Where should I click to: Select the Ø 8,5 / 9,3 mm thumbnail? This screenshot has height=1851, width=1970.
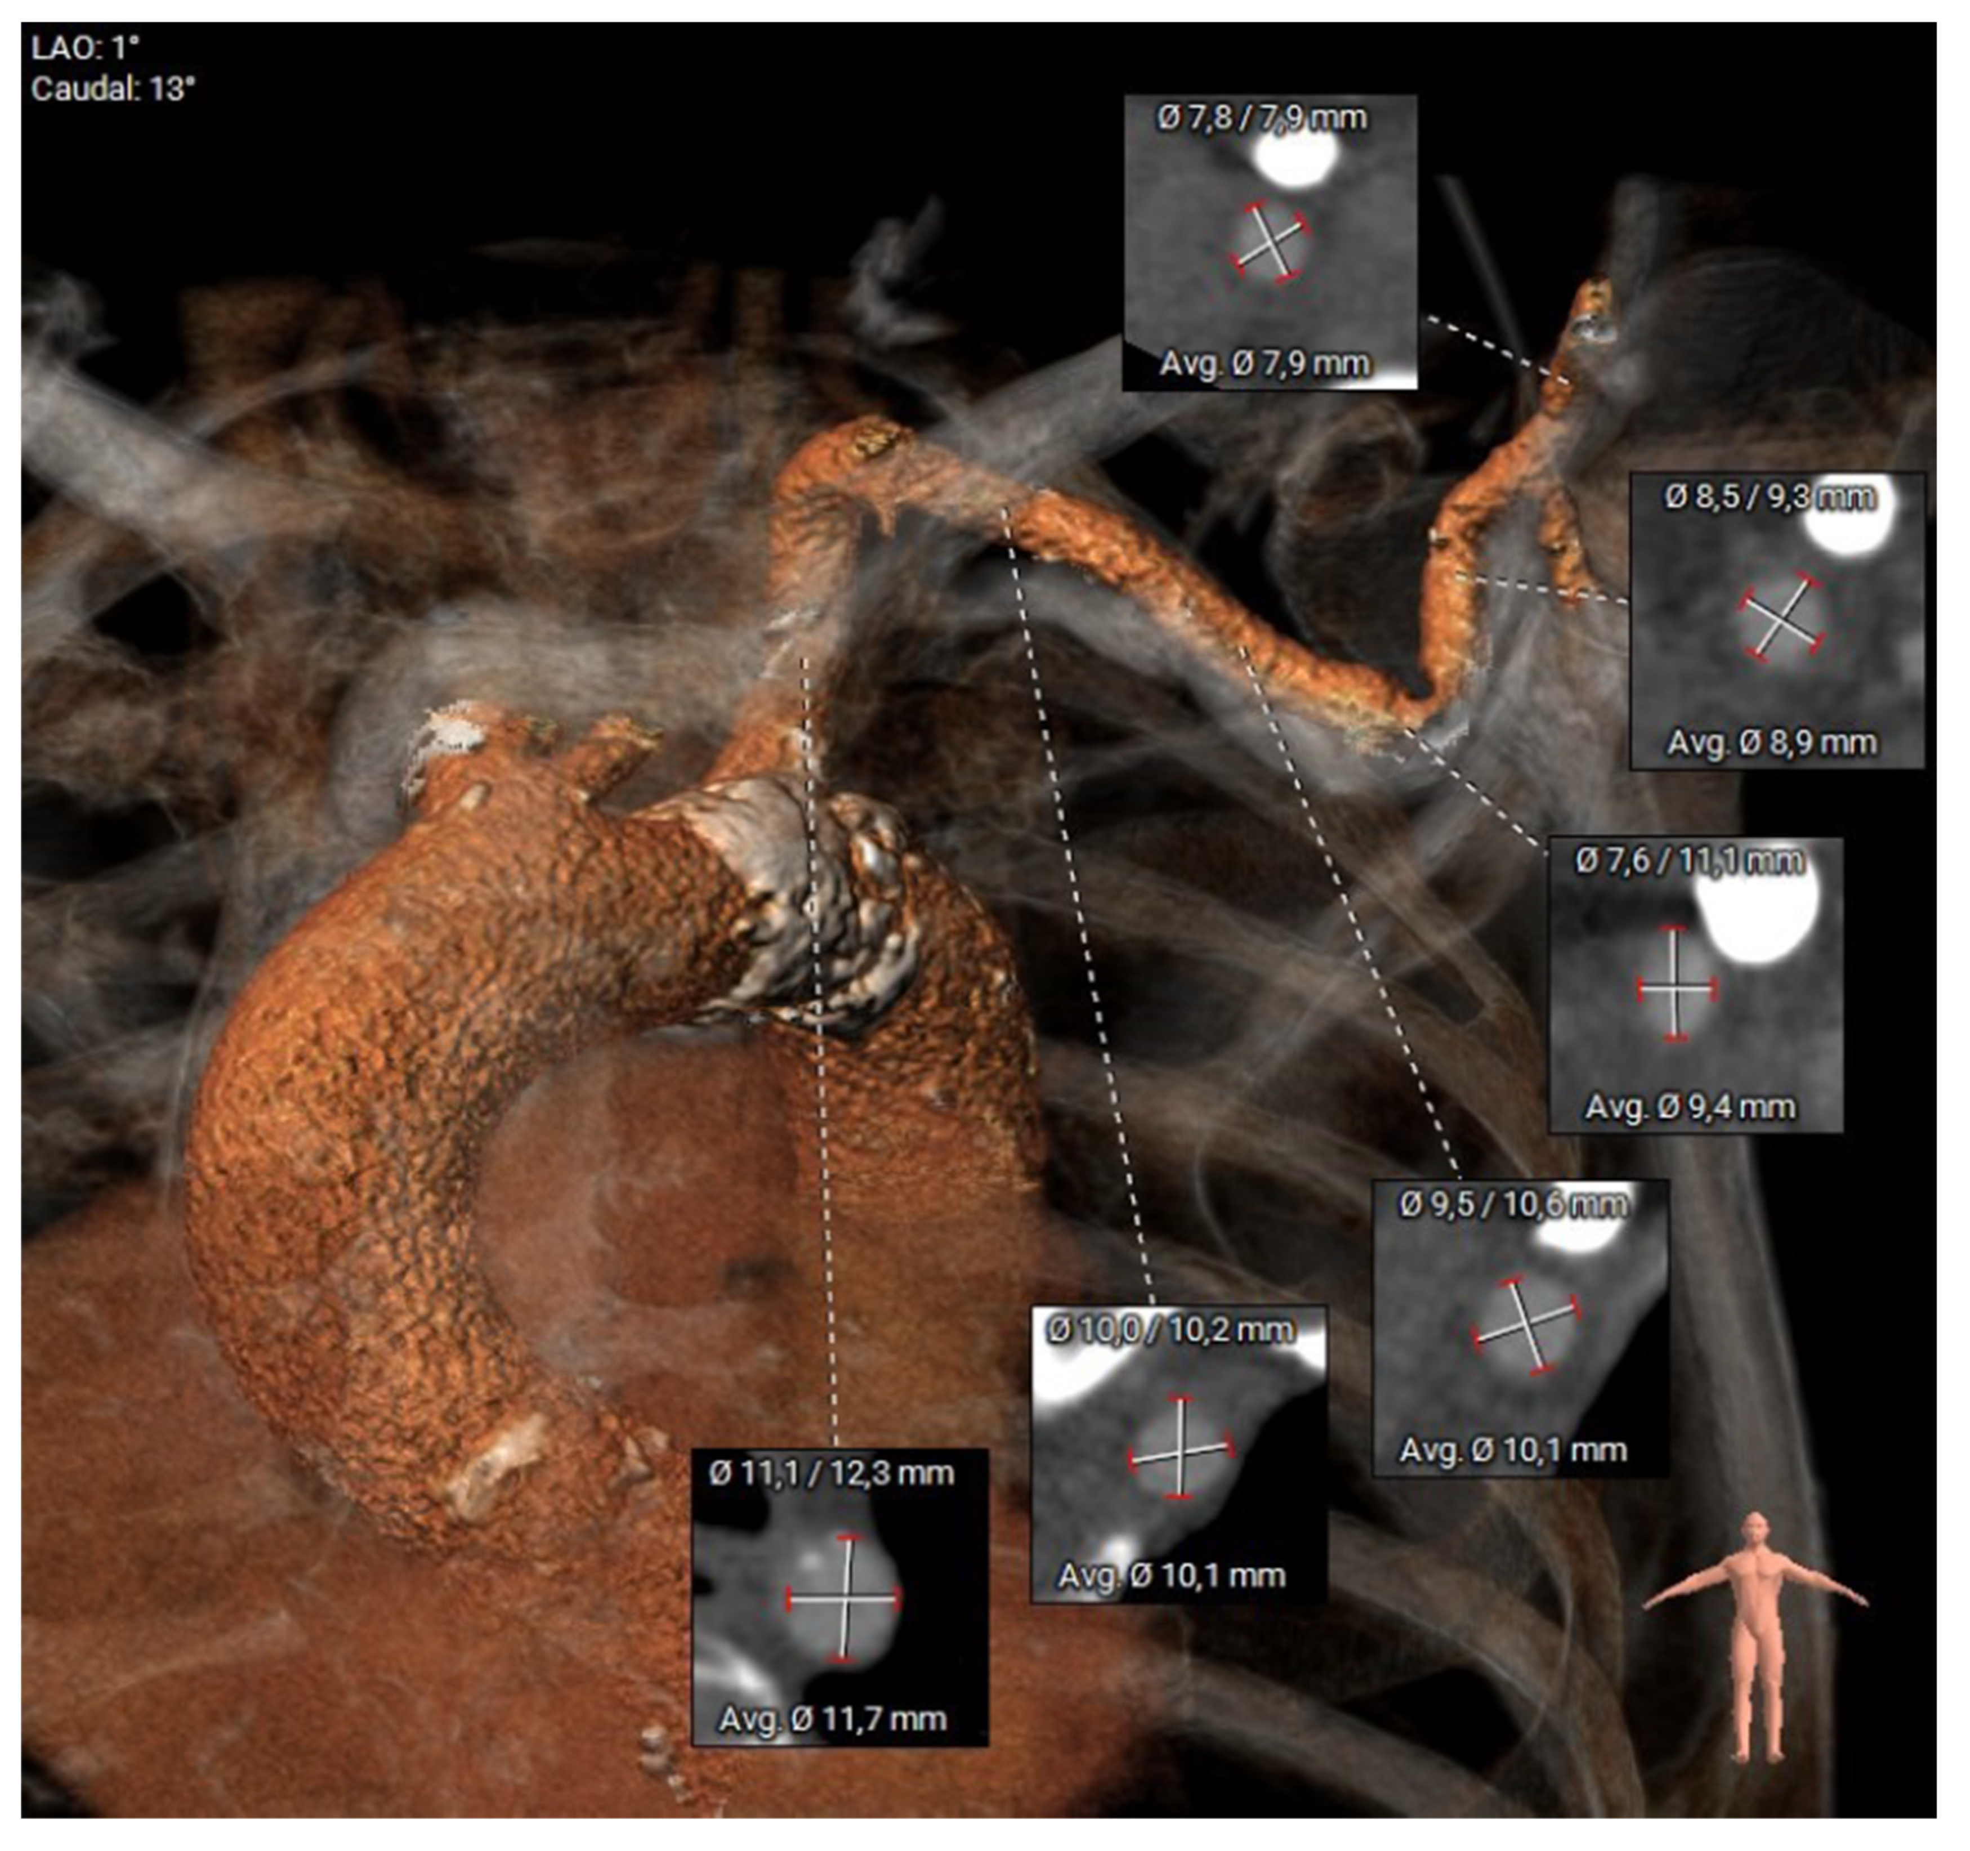[x=1778, y=622]
